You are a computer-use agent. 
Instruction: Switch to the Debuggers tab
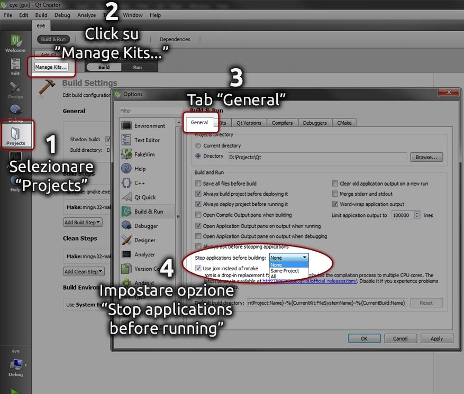pos(315,123)
